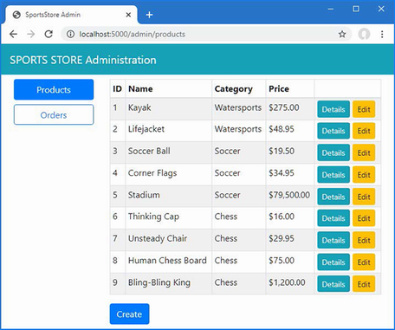Edit the Stadium product row
The height and width of the screenshot is (330, 395).
pyautogui.click(x=364, y=197)
